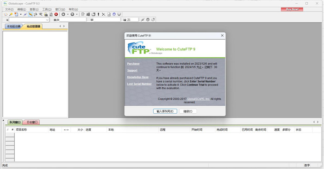Open dropdown arrow next to download icon
This screenshot has height=169, width=324.
coord(68,14)
